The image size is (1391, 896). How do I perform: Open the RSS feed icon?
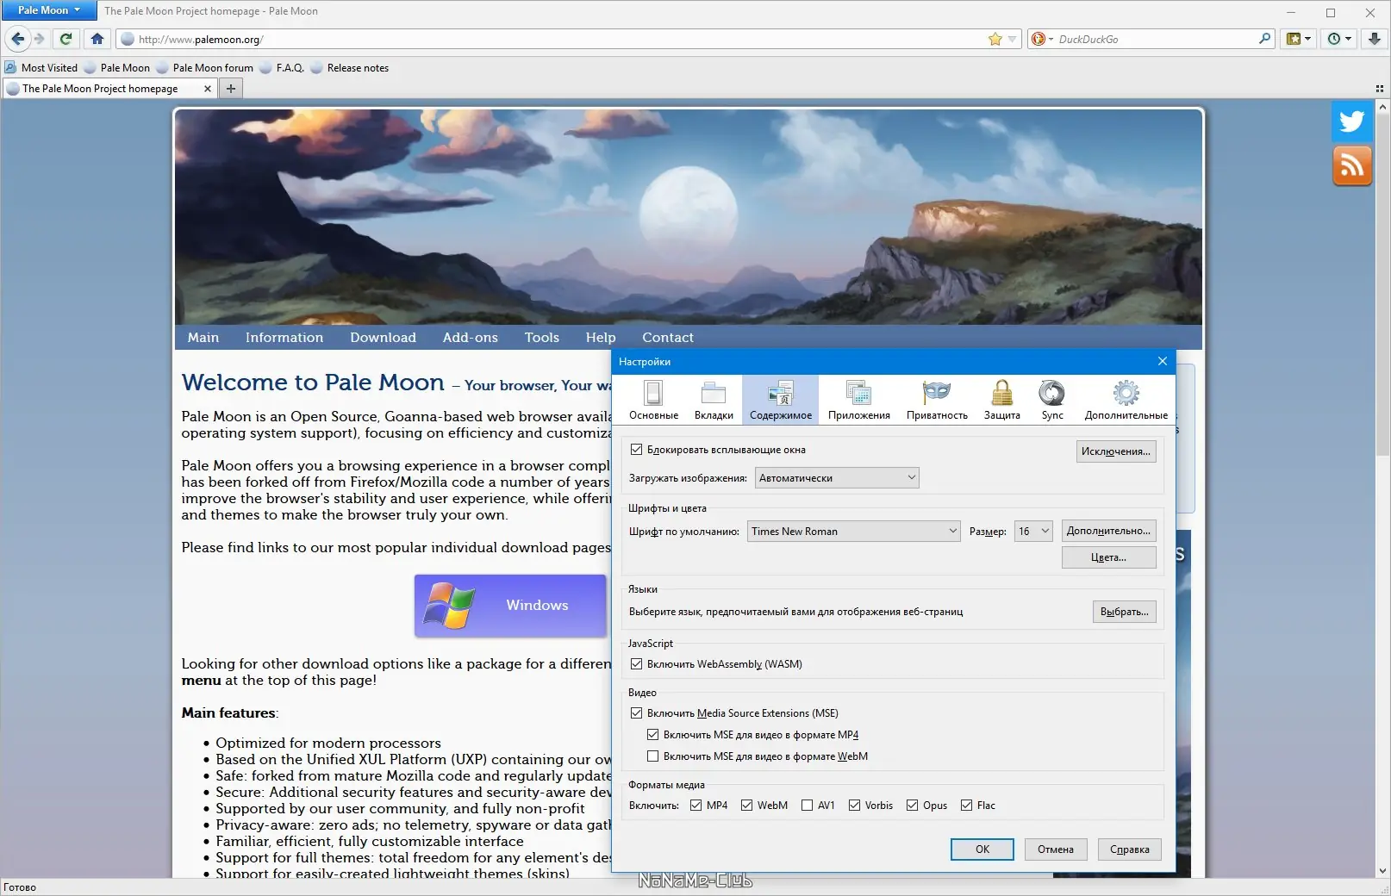1352,165
